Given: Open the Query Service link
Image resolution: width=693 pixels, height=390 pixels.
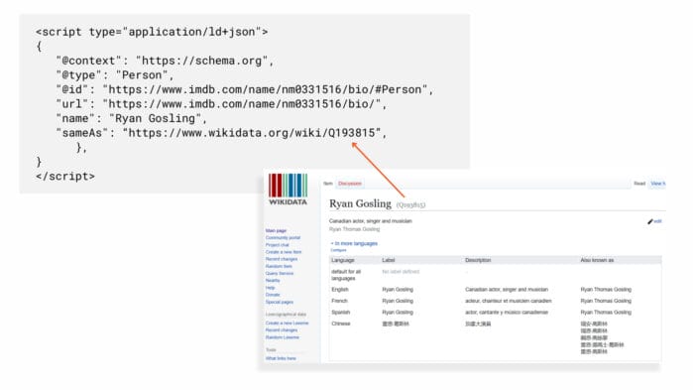Looking at the screenshot, I should tap(280, 273).
